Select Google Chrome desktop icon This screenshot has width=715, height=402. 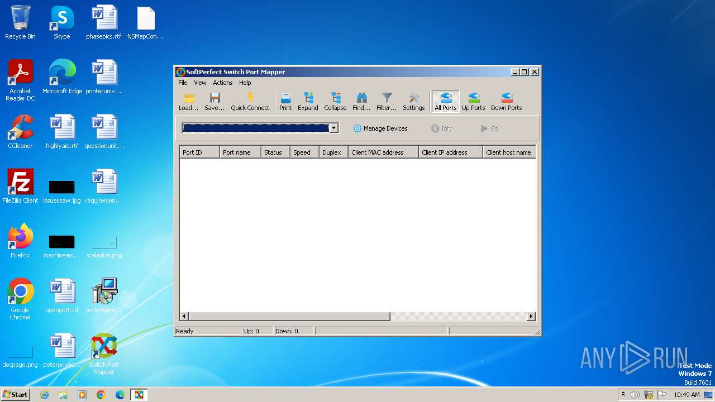[x=20, y=299]
